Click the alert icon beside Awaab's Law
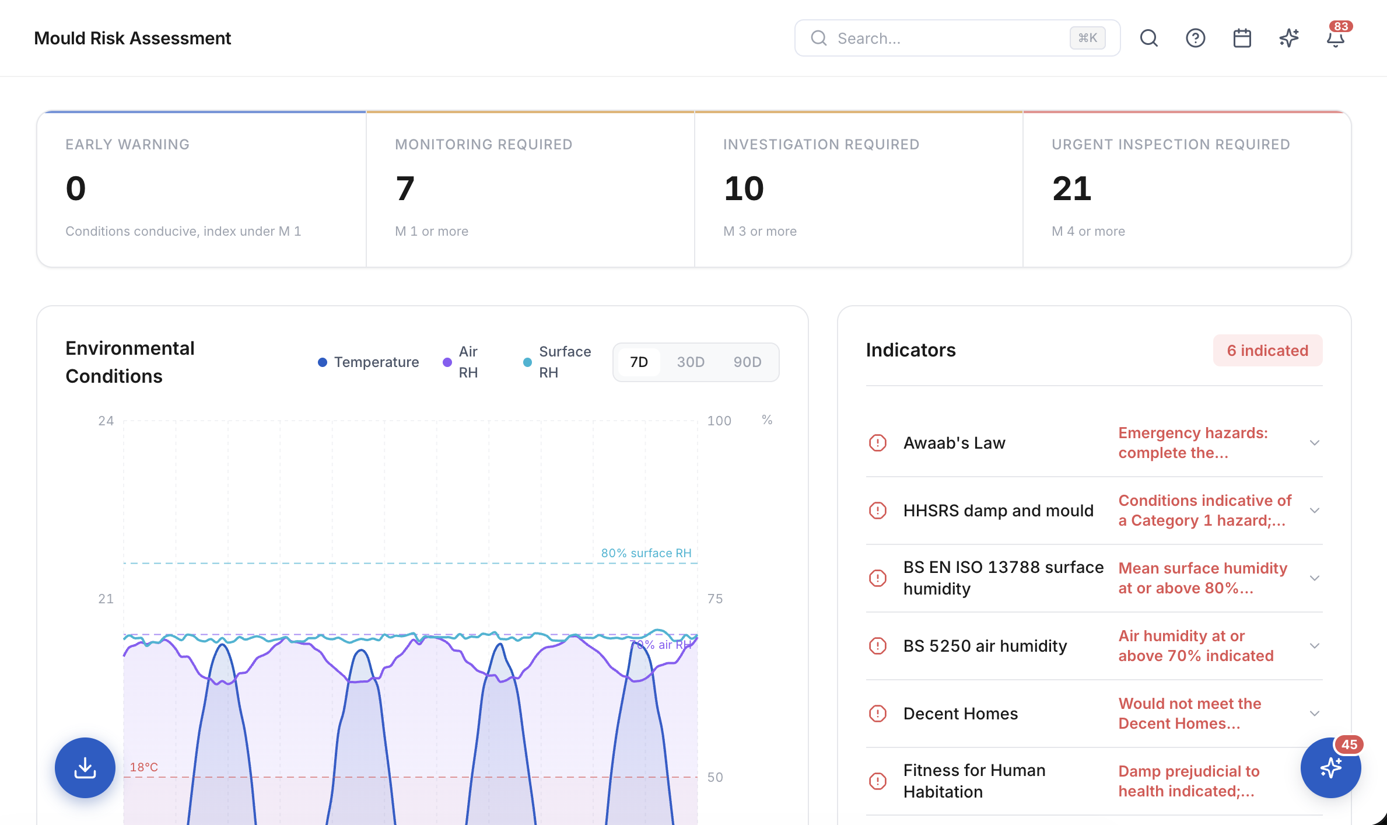Viewport: 1387px width, 825px height. pyautogui.click(x=877, y=443)
